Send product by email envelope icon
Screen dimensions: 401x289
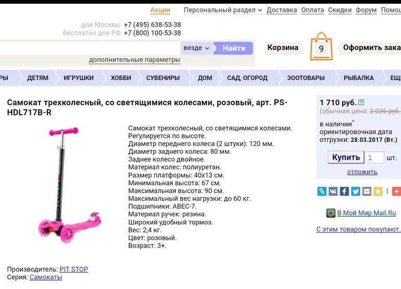(x=367, y=191)
